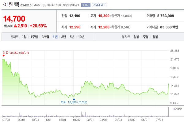The image size is (184, 125).
Task: Click the tallest volume bar at right
Action: [168, 112]
